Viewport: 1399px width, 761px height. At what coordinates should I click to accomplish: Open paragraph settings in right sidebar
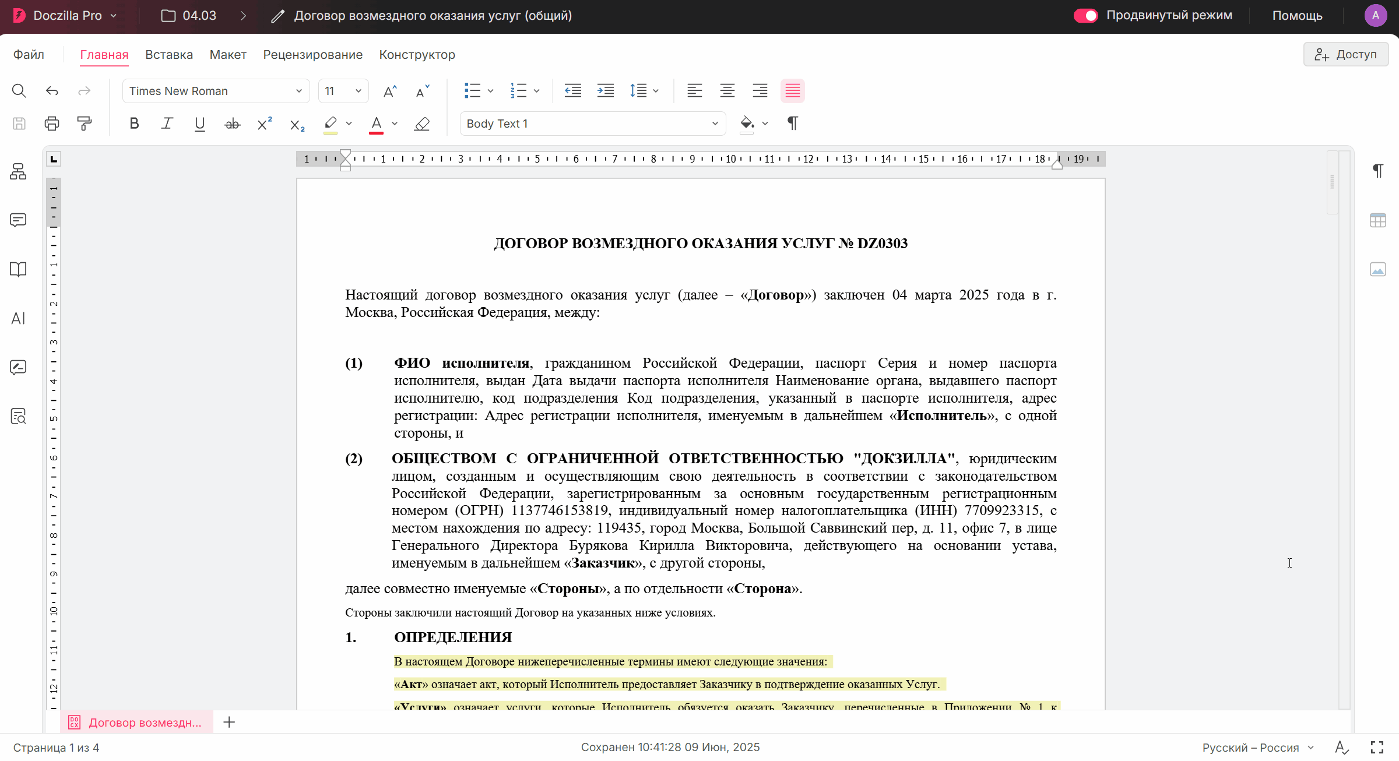click(x=1378, y=171)
